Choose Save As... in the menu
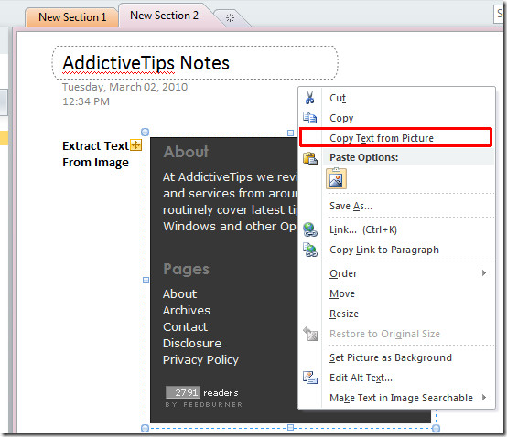This screenshot has height=437, width=507. (396, 206)
